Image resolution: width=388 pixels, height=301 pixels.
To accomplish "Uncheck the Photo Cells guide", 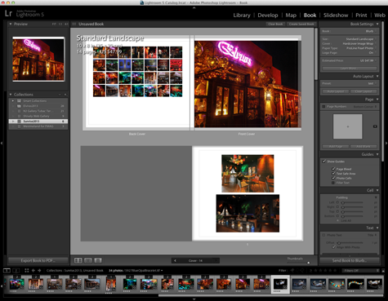I will (333, 178).
